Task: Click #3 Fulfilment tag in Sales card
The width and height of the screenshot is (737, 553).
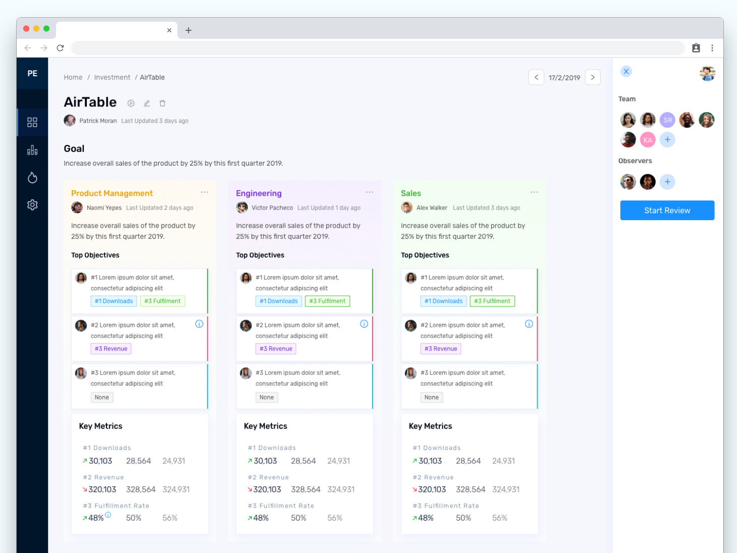Action: [x=492, y=301]
